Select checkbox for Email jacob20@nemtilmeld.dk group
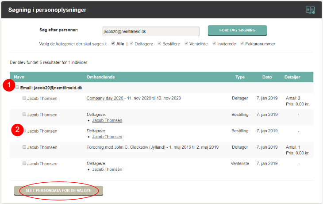 17,87
